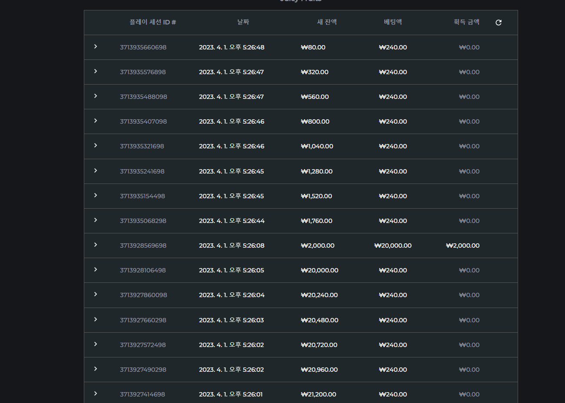
Task: Click the date 오후 5:26:44
Action: coord(231,221)
